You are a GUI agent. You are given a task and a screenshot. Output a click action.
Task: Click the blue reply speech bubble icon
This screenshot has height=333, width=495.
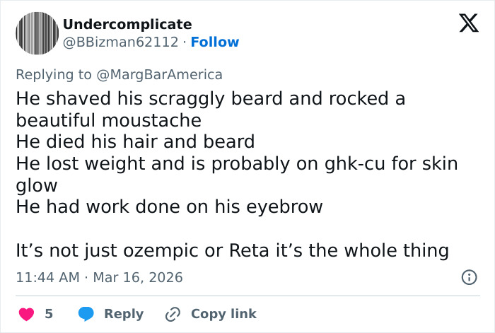(86, 314)
